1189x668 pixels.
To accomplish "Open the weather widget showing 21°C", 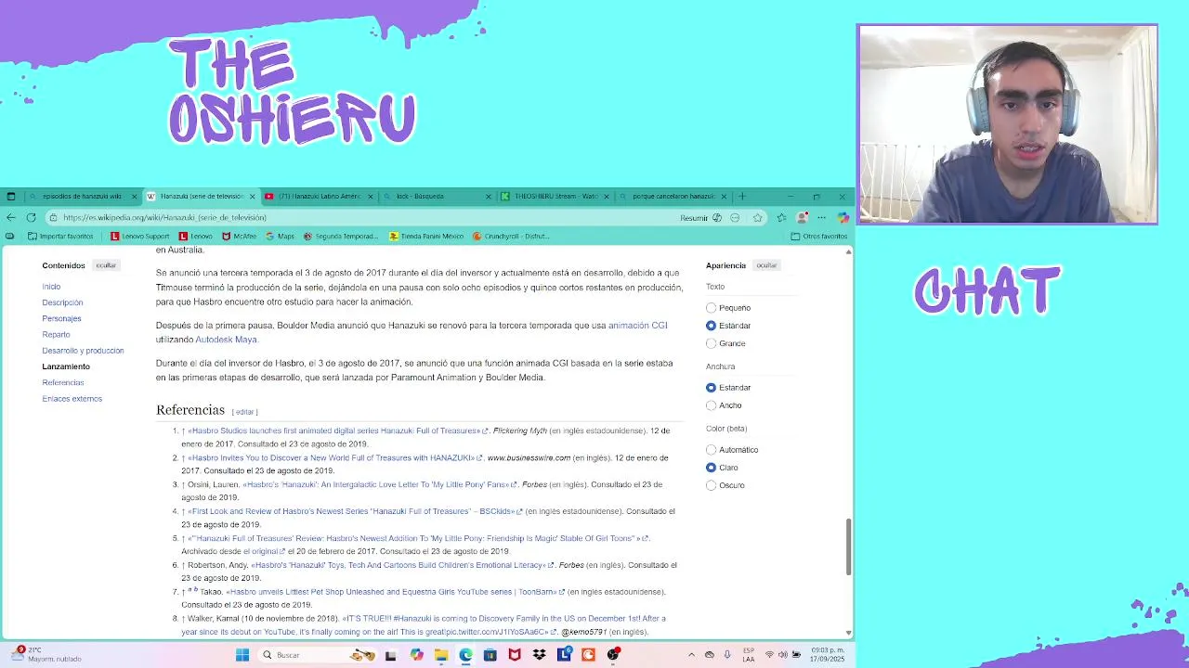I will tap(48, 654).
